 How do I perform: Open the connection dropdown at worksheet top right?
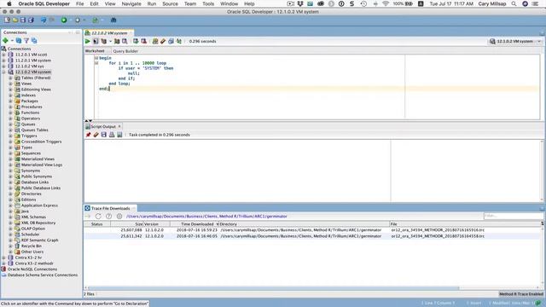[539, 42]
